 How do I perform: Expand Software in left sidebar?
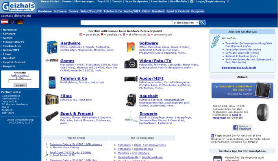[9, 34]
